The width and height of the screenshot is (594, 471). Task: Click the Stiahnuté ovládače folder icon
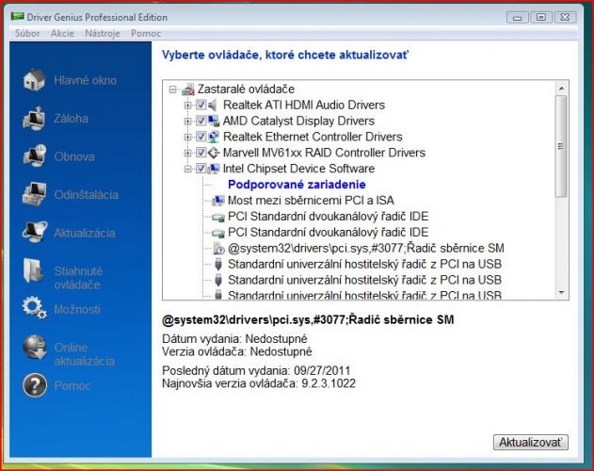pos(33,270)
